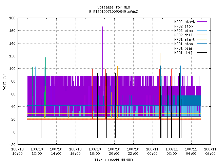
Task: Click the 100710 16:00 time tick label
Action: 75,151
